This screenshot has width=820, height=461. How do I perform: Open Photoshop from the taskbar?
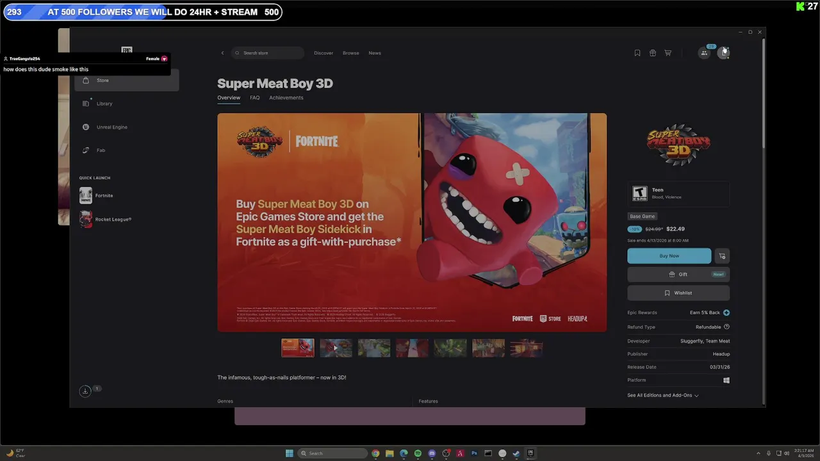coord(474,453)
